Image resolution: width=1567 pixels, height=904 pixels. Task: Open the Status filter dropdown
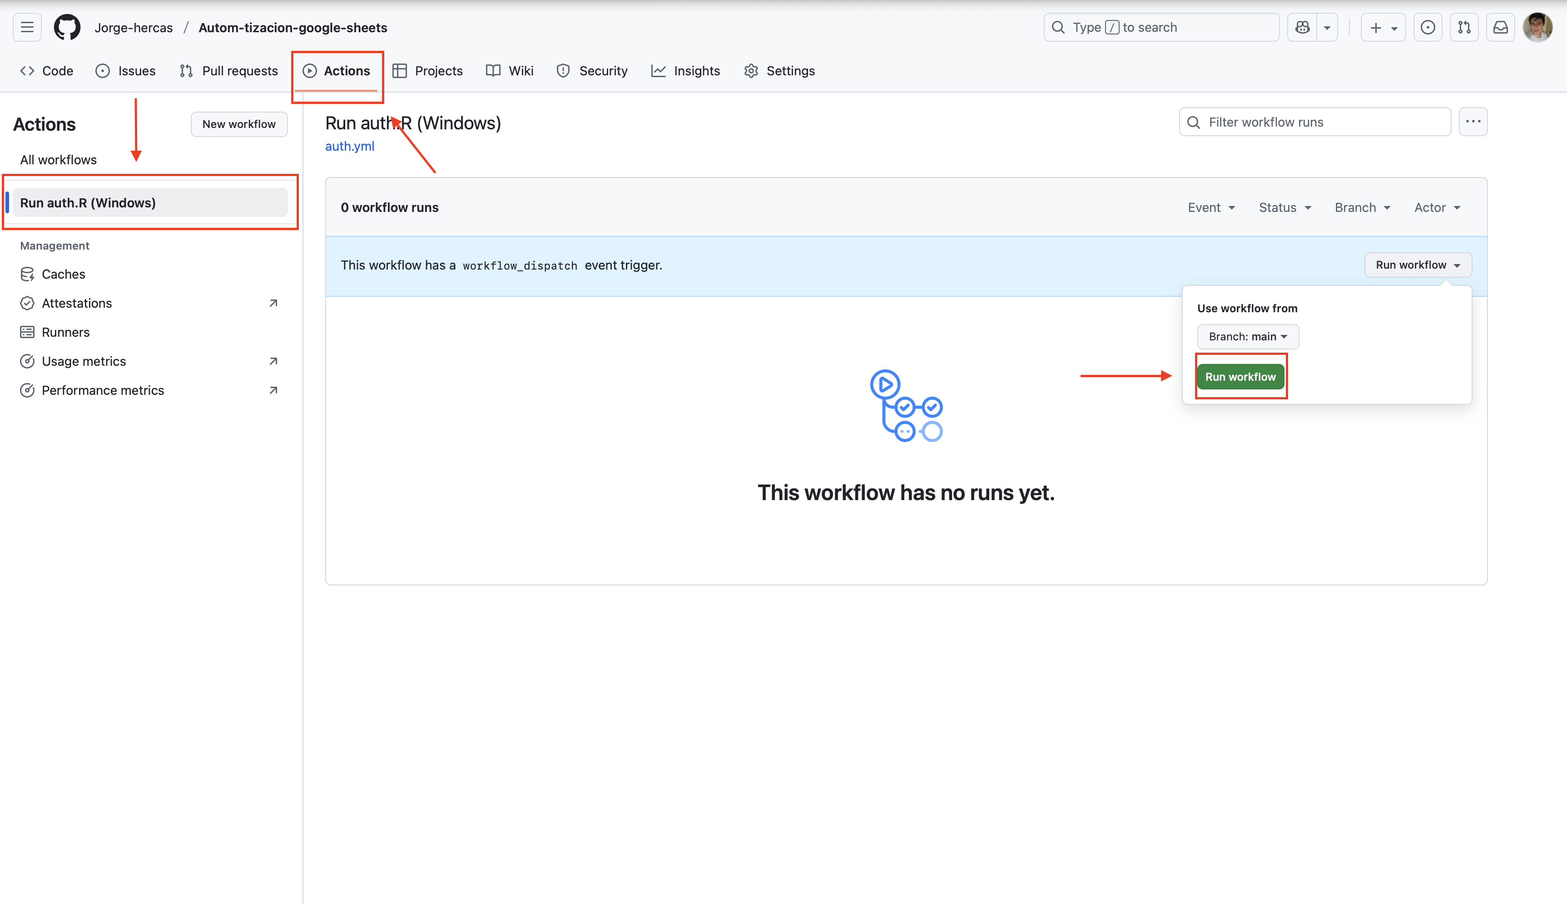pos(1284,207)
